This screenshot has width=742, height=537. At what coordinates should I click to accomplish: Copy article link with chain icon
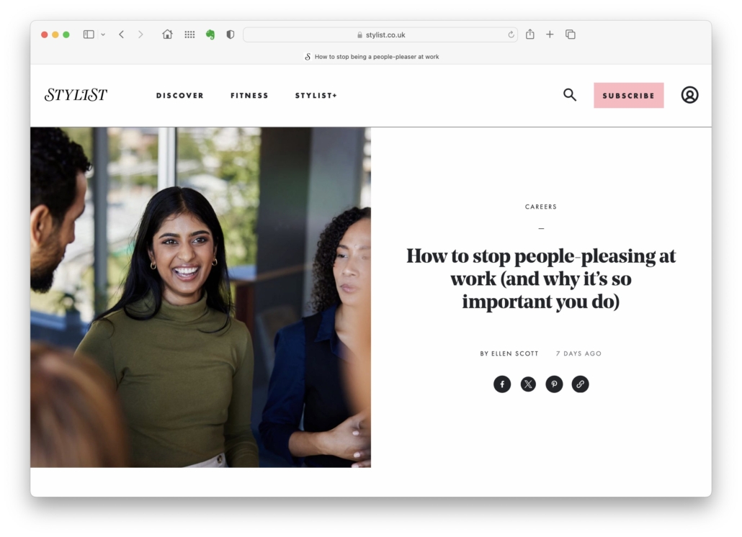coord(580,384)
